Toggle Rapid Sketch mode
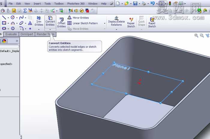The width and height of the screenshot is (210, 139). (x=152, y=23)
